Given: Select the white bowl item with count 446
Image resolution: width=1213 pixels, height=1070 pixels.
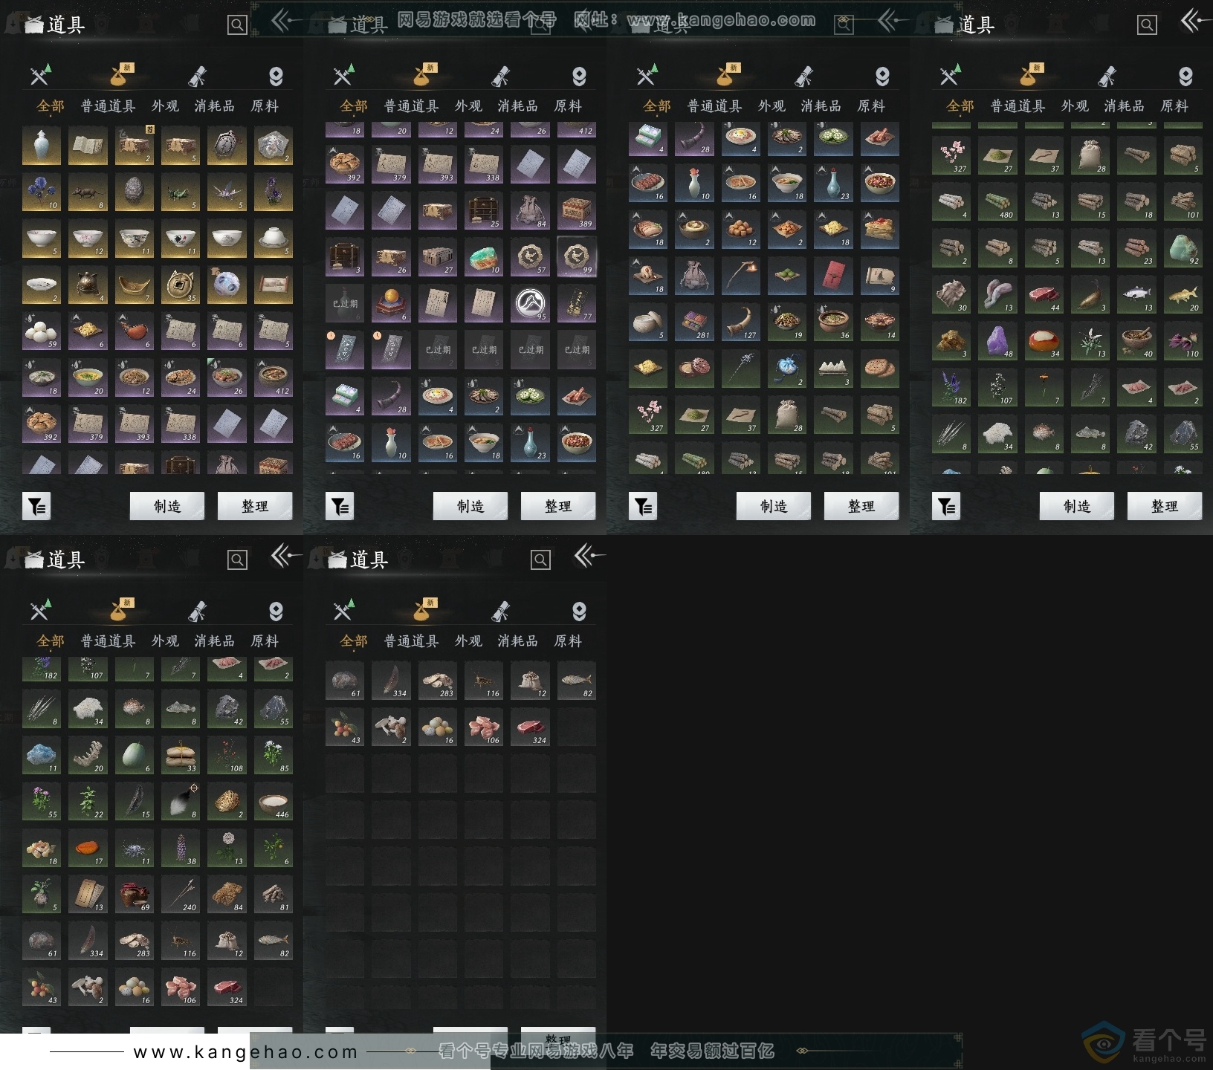Looking at the screenshot, I should (x=274, y=801).
